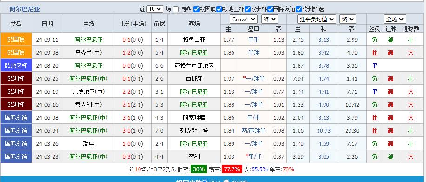This screenshot has height=182, width=426.
Task: Click the 欧国联 tag on 24-09-08 row
Action: pyautogui.click(x=16, y=52)
